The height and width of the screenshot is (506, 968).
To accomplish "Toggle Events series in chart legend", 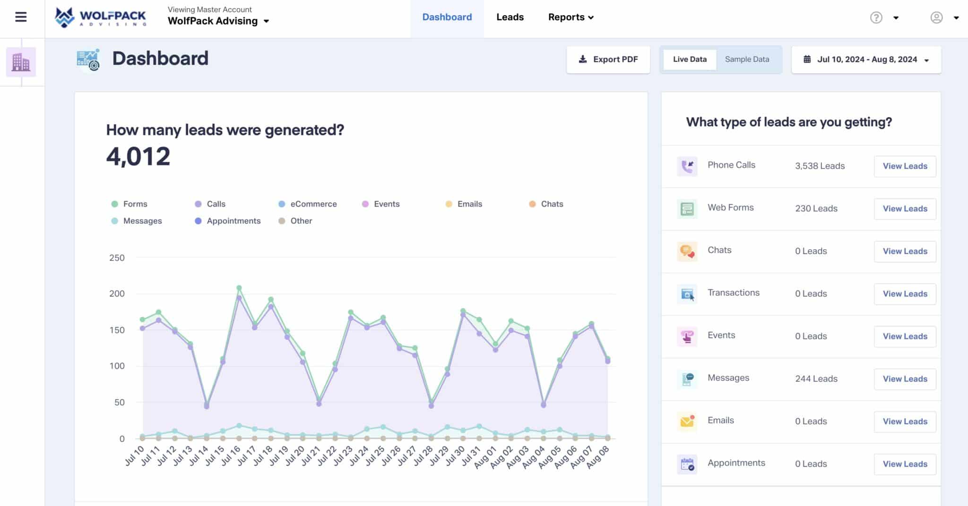I will pos(380,204).
